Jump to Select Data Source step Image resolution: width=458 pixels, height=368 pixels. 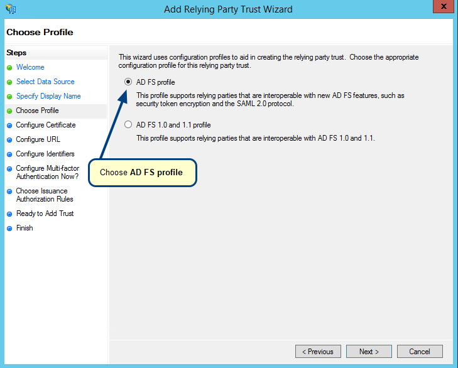coord(45,82)
